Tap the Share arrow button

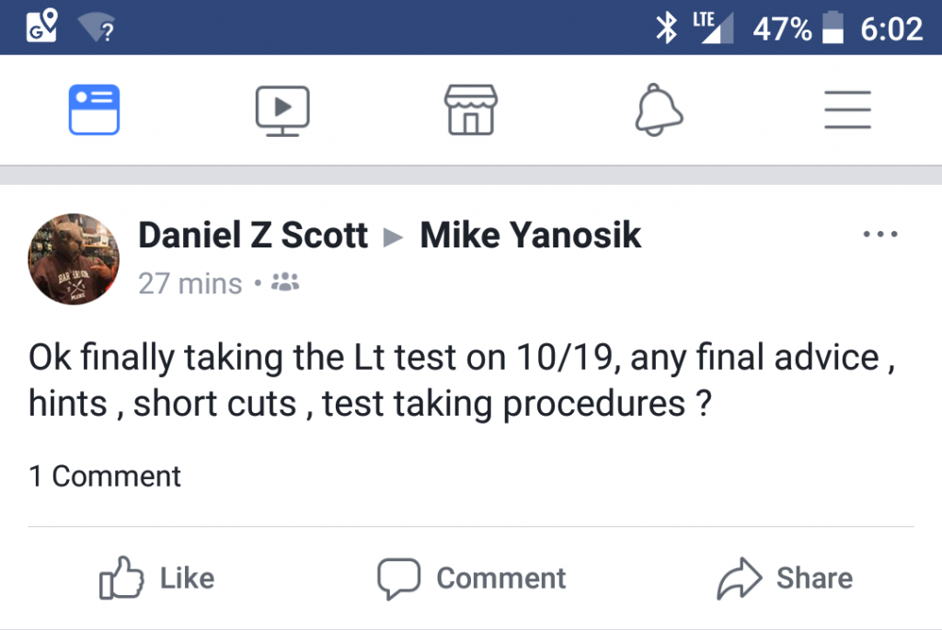(x=785, y=578)
